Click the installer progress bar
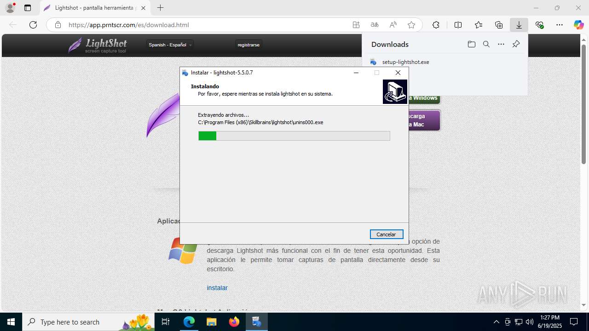 [294, 136]
